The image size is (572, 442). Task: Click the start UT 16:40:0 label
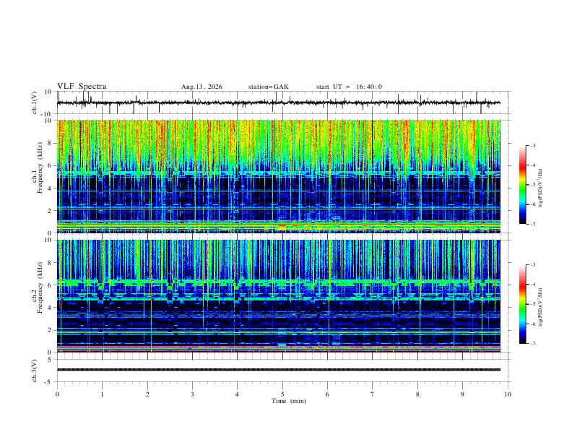pos(349,87)
